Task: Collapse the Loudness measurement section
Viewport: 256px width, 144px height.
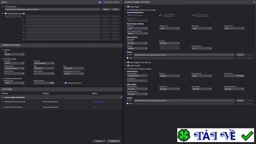Action: (x=3, y=78)
